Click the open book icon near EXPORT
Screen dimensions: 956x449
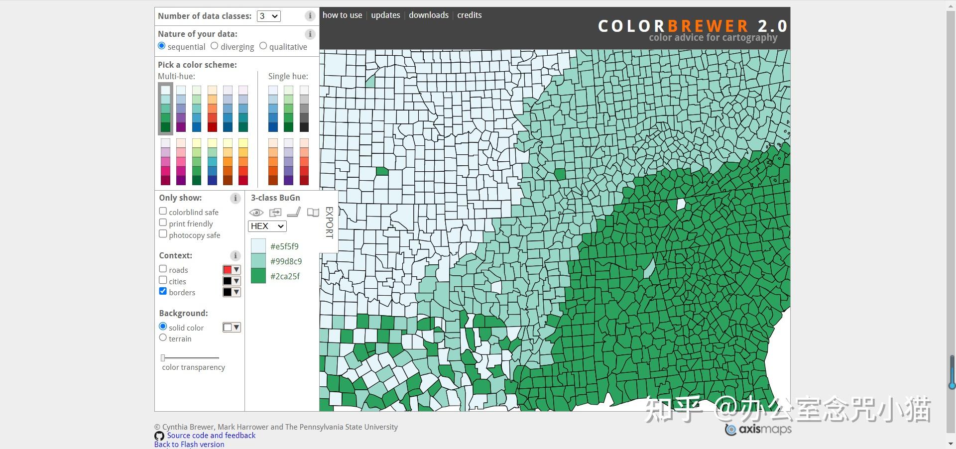pos(313,213)
